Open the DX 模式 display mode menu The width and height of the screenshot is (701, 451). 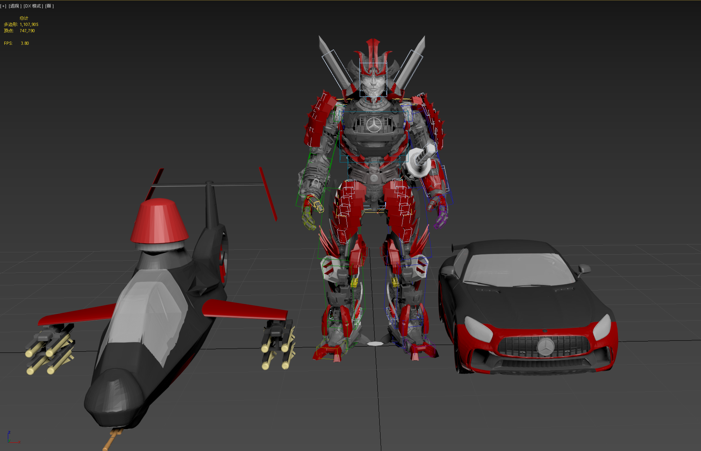pyautogui.click(x=33, y=6)
